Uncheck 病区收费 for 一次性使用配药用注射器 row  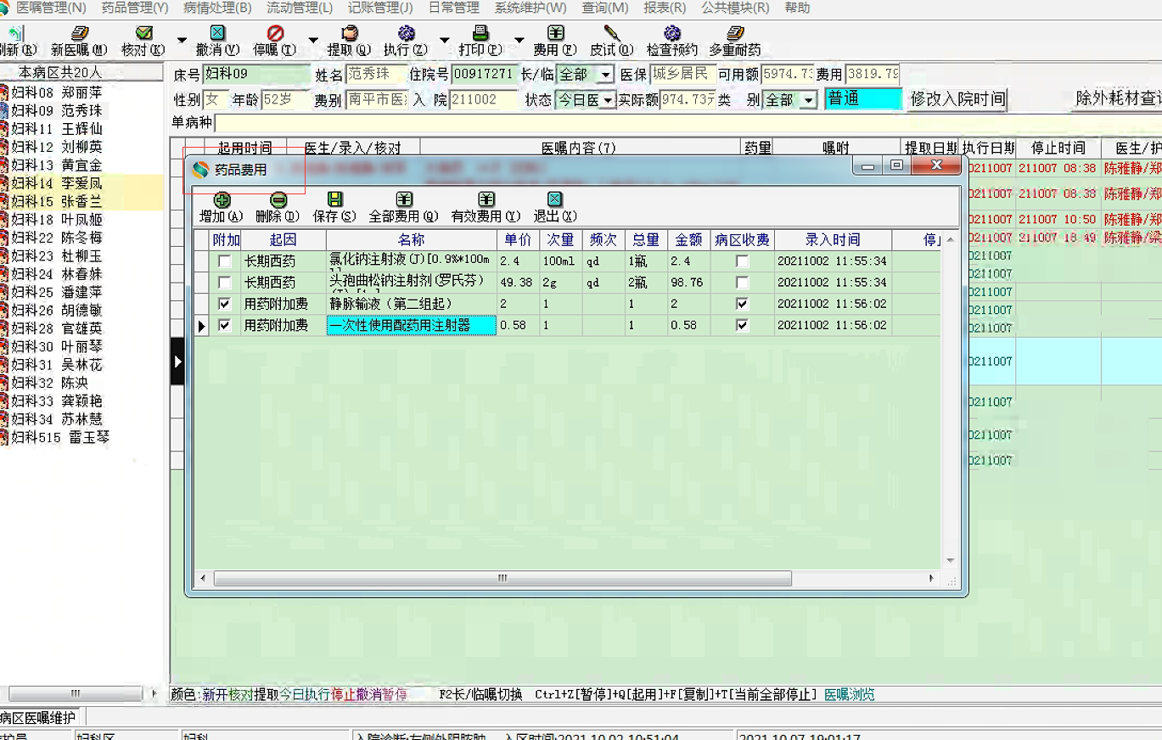[x=743, y=325]
